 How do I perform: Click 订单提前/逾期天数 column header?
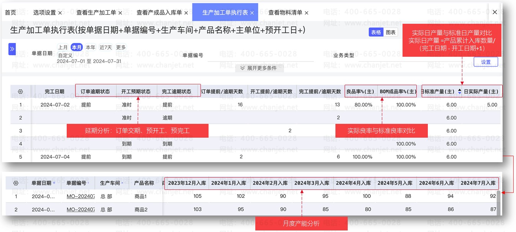click(222, 92)
